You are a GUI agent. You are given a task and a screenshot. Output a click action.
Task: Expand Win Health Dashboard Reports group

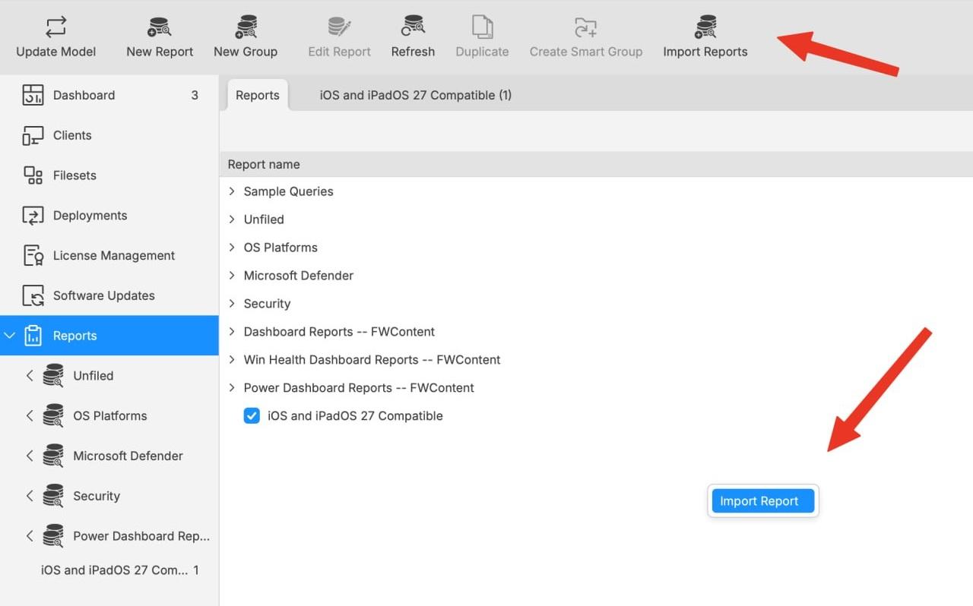[232, 360]
